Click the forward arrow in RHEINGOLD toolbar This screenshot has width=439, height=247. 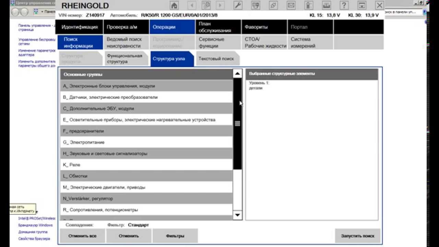[x=220, y=5]
